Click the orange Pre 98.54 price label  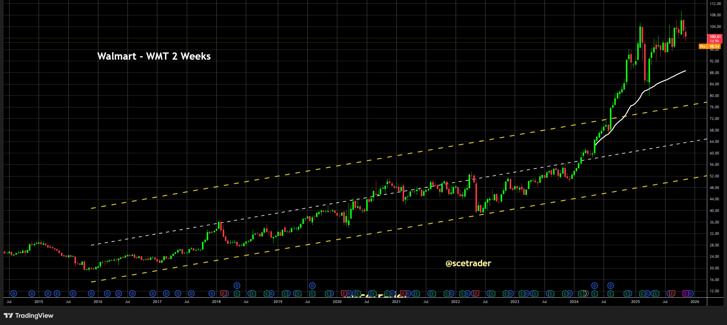(x=709, y=46)
